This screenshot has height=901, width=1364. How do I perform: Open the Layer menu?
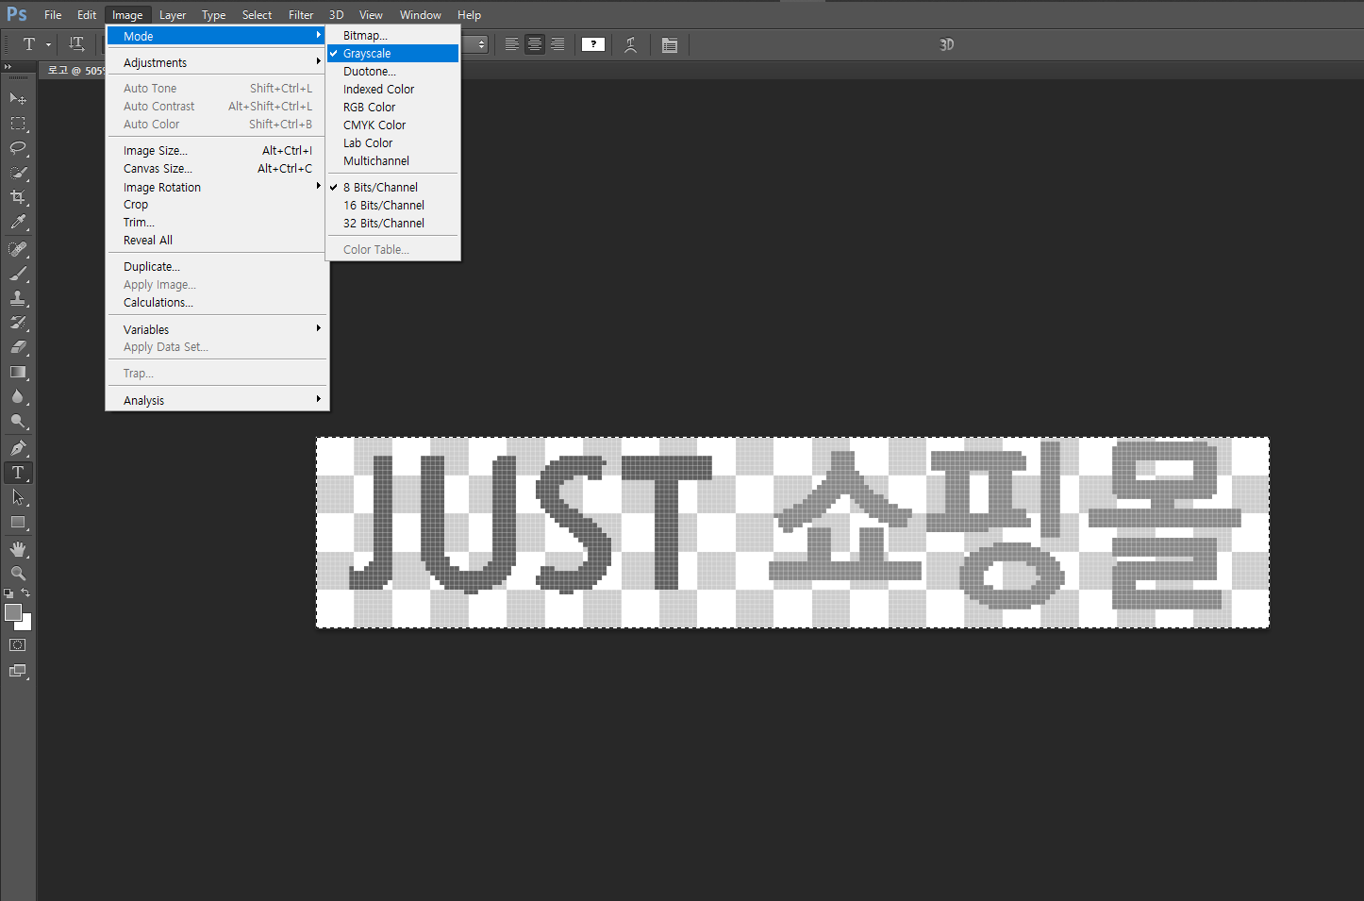173,15
